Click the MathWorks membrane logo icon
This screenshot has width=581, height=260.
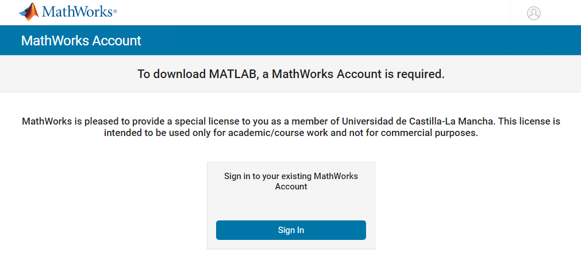[29, 11]
